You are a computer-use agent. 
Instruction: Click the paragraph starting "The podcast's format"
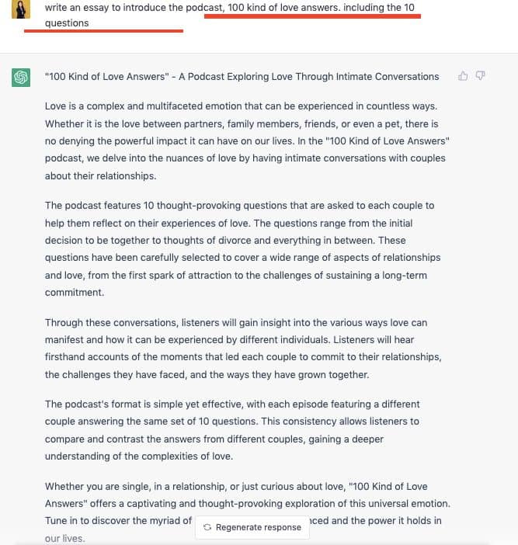(231, 429)
